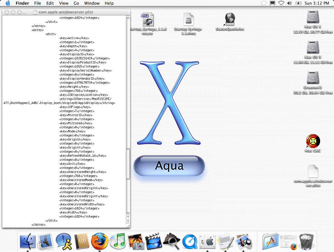This screenshot has width=334, height=252.
Task: Click the clock showing Sun 5:12 PM
Action: click(x=317, y=3)
